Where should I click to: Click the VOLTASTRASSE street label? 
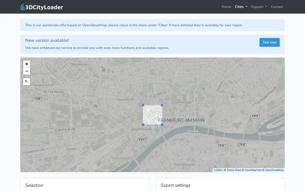(x=53, y=92)
